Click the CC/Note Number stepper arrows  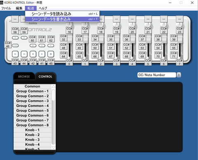point(179,75)
